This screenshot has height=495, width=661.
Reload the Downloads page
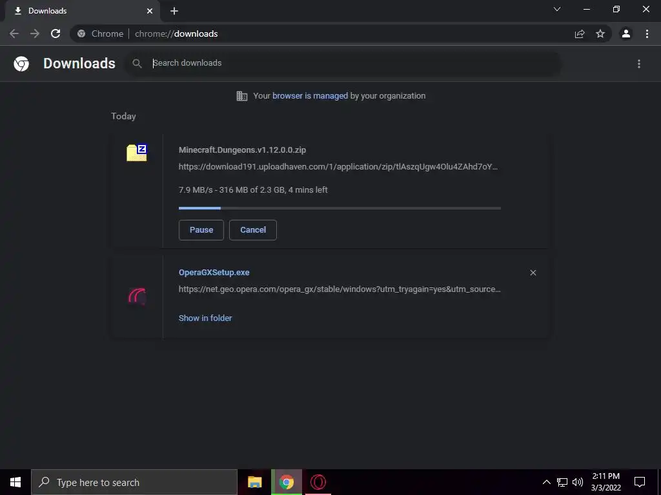[x=56, y=34]
